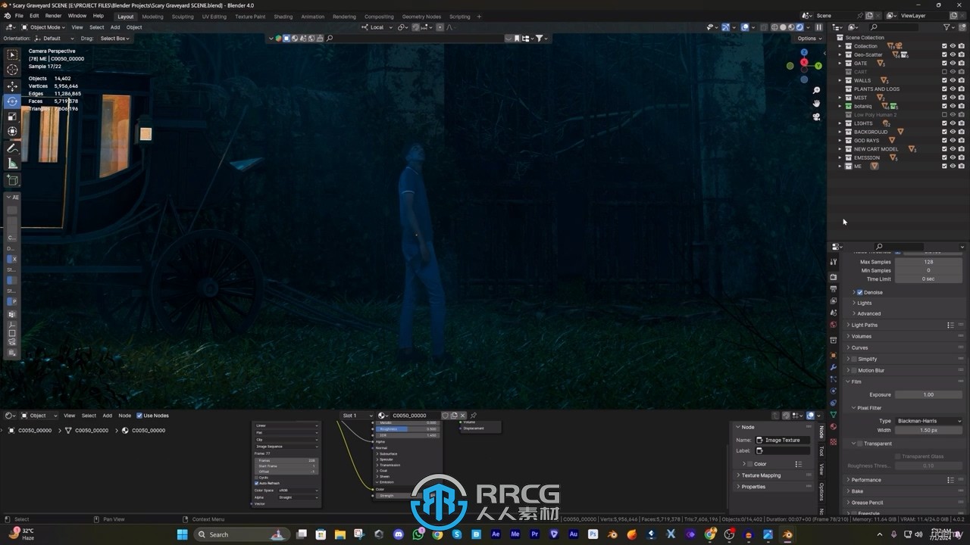This screenshot has width=970, height=545.
Task: Open the Material properties tab
Action: (x=834, y=428)
